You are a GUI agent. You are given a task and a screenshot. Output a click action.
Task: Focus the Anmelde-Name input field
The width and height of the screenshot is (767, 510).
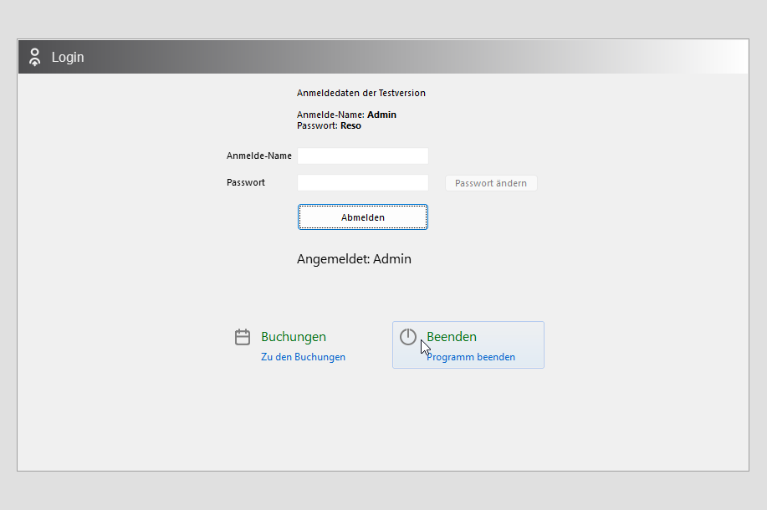362,156
